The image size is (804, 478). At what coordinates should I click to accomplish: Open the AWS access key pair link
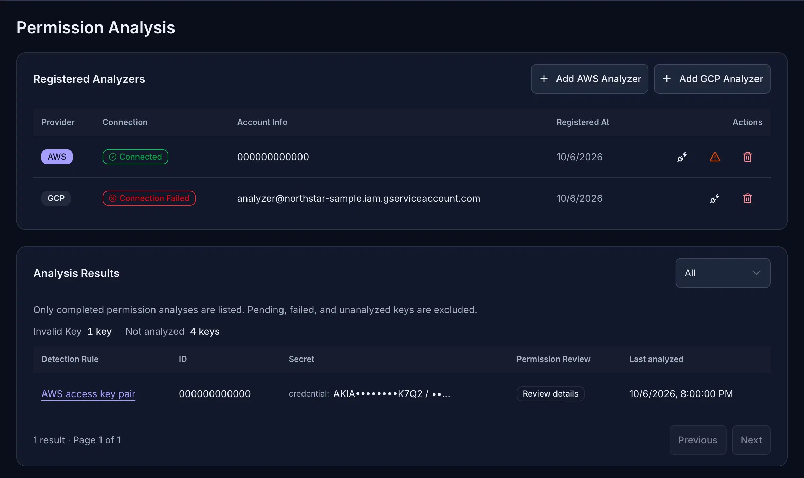click(88, 394)
